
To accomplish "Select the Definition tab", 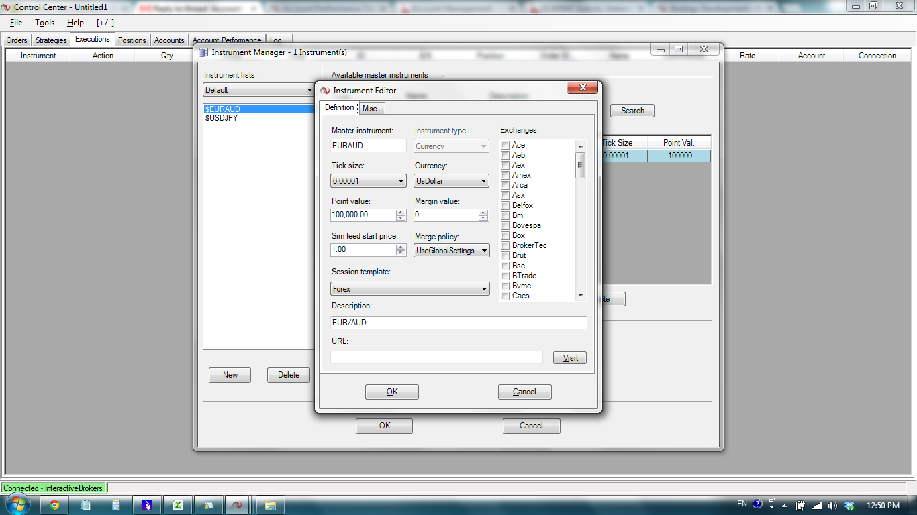I will tap(340, 107).
